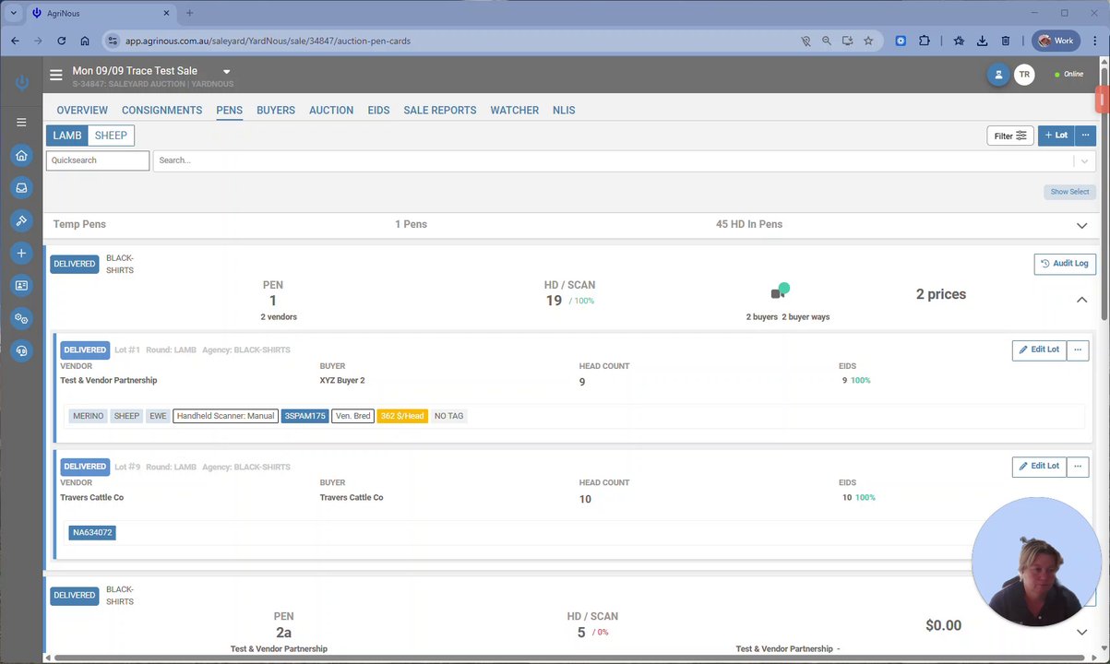Click into the Quicksearch field
The image size is (1110, 664).
[x=98, y=160]
